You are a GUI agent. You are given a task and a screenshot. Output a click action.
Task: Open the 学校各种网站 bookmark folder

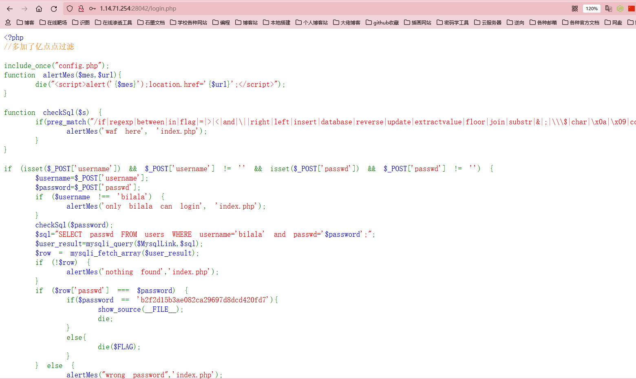188,22
